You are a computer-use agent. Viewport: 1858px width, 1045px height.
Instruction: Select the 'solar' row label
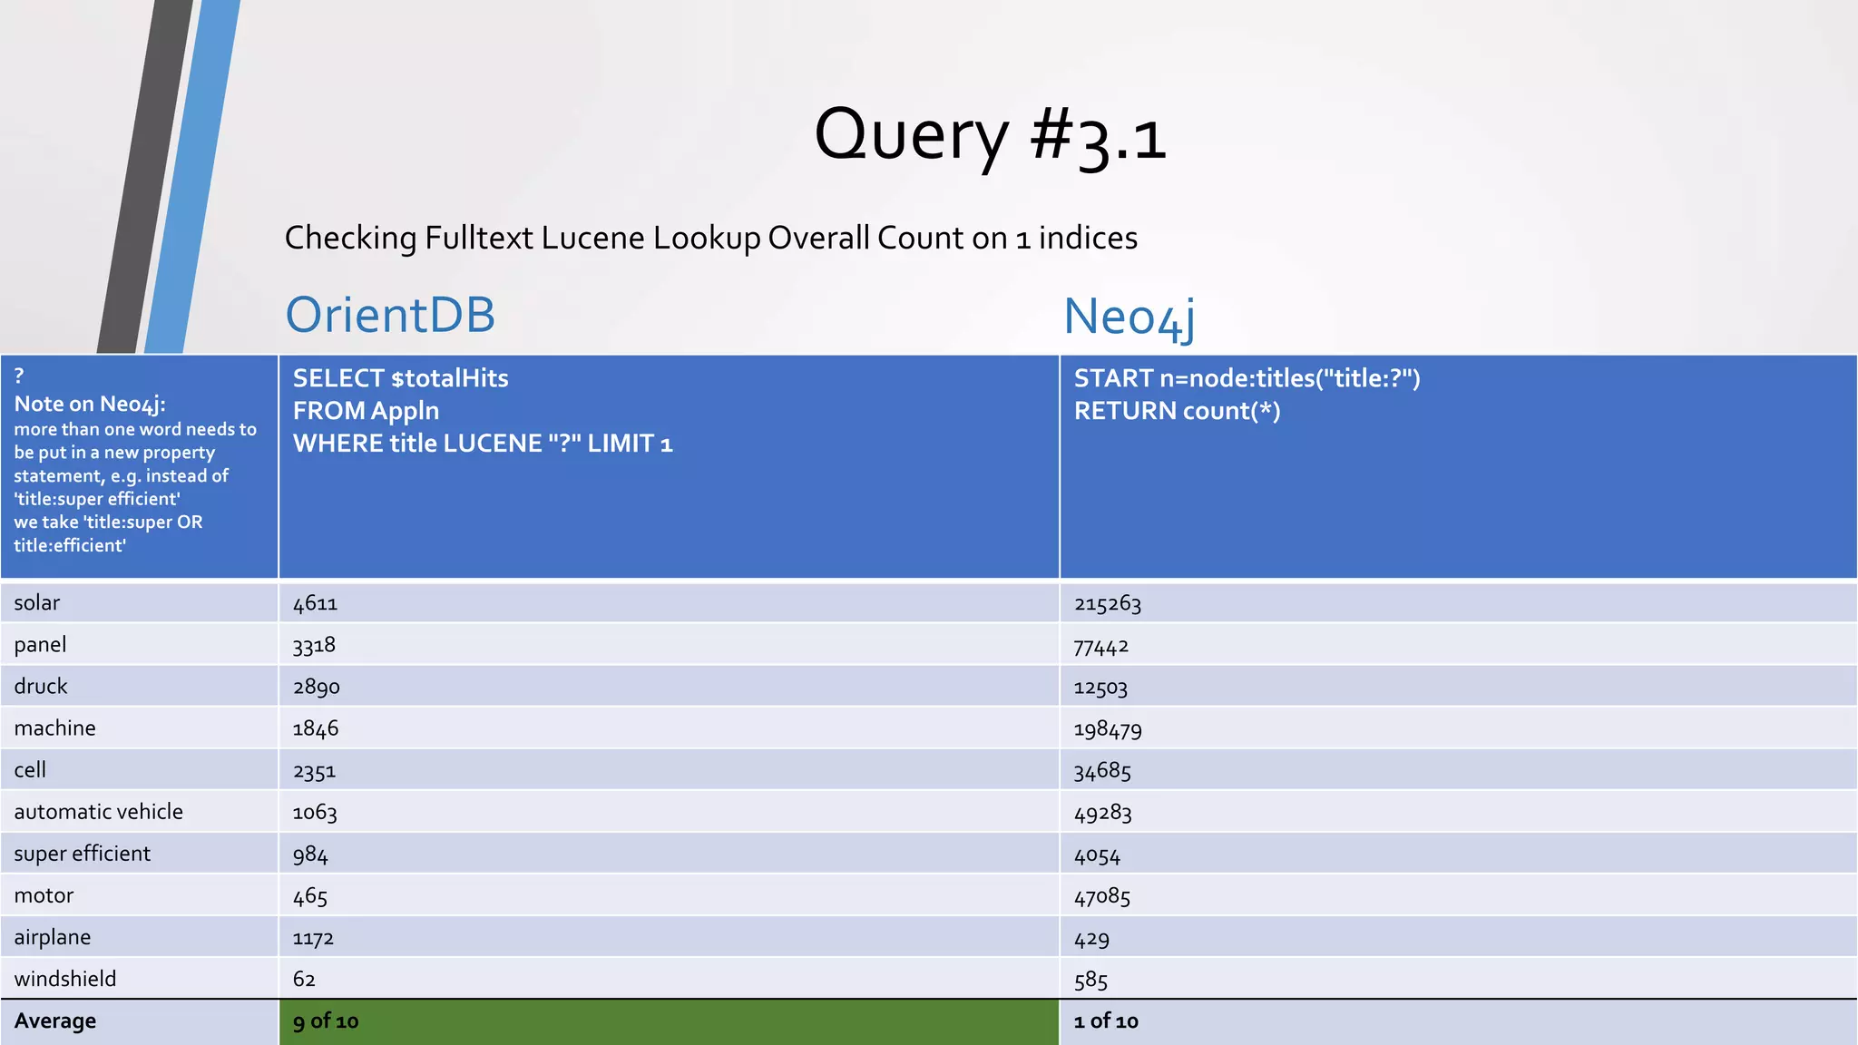[x=37, y=602]
